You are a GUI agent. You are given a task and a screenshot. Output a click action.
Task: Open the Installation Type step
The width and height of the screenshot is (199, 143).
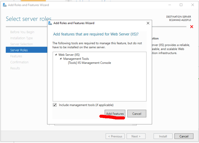click(x=21, y=38)
